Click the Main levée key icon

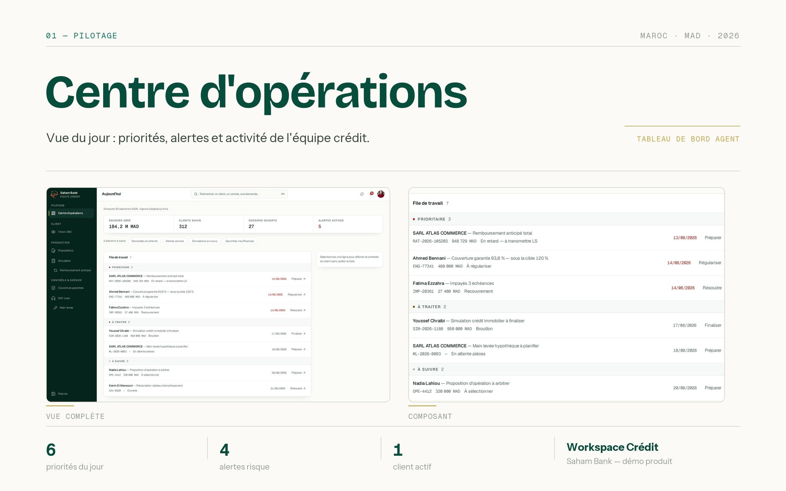tap(56, 308)
